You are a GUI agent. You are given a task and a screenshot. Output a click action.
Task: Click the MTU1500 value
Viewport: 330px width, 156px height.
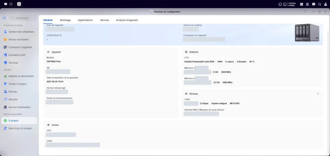235,104
